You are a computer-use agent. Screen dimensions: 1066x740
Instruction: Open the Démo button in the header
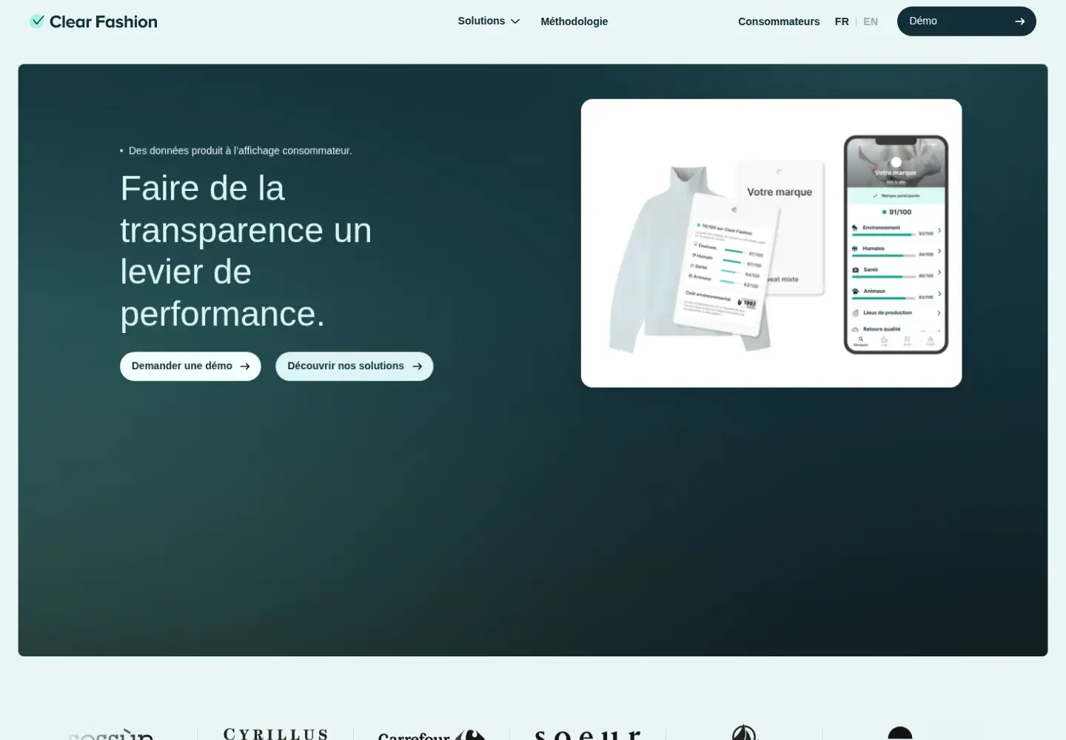pyautogui.click(x=967, y=21)
